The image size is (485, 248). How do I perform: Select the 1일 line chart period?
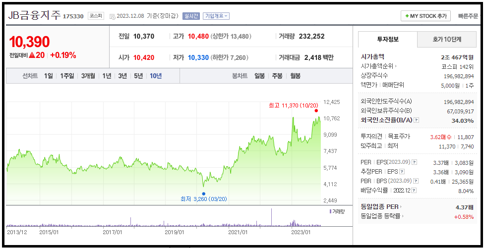(x=49, y=76)
